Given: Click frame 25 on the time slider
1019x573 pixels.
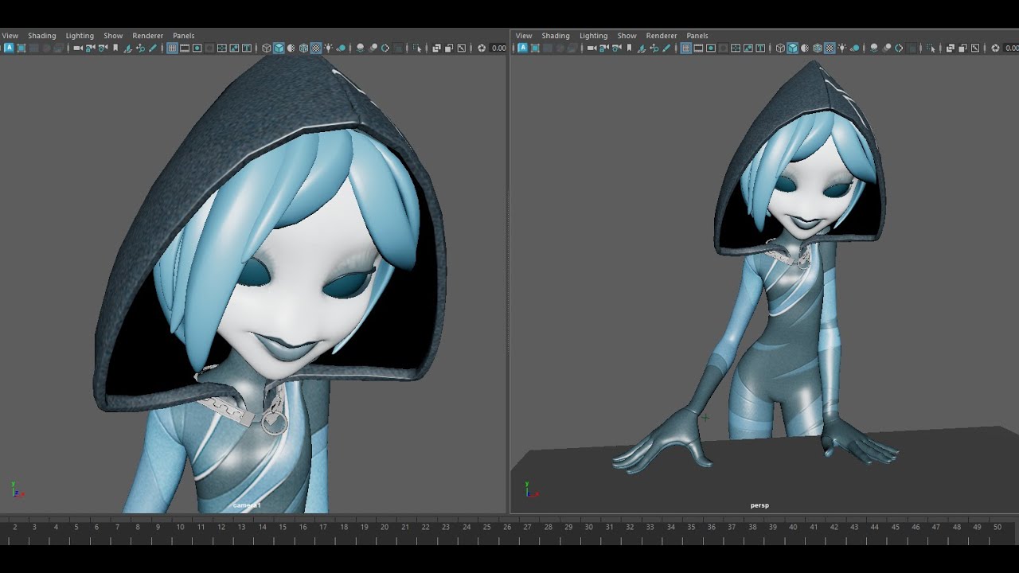Looking at the screenshot, I should click(486, 528).
